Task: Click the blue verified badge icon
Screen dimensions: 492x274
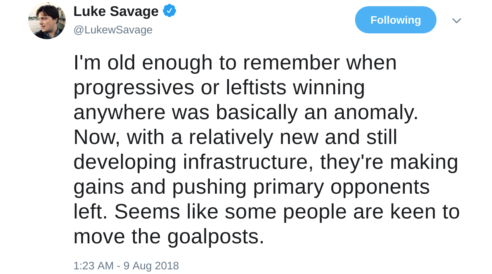Action: coord(170,11)
